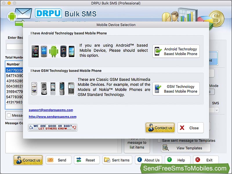Choose GSM Technology Based Mobile Phone button
Image resolution: width=232 pixels, height=174 pixels.
pyautogui.click(x=176, y=89)
